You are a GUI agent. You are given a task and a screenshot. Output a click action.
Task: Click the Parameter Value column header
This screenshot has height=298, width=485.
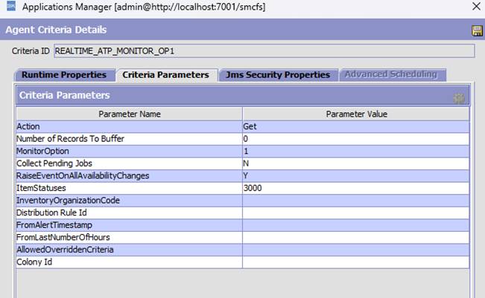(355, 114)
